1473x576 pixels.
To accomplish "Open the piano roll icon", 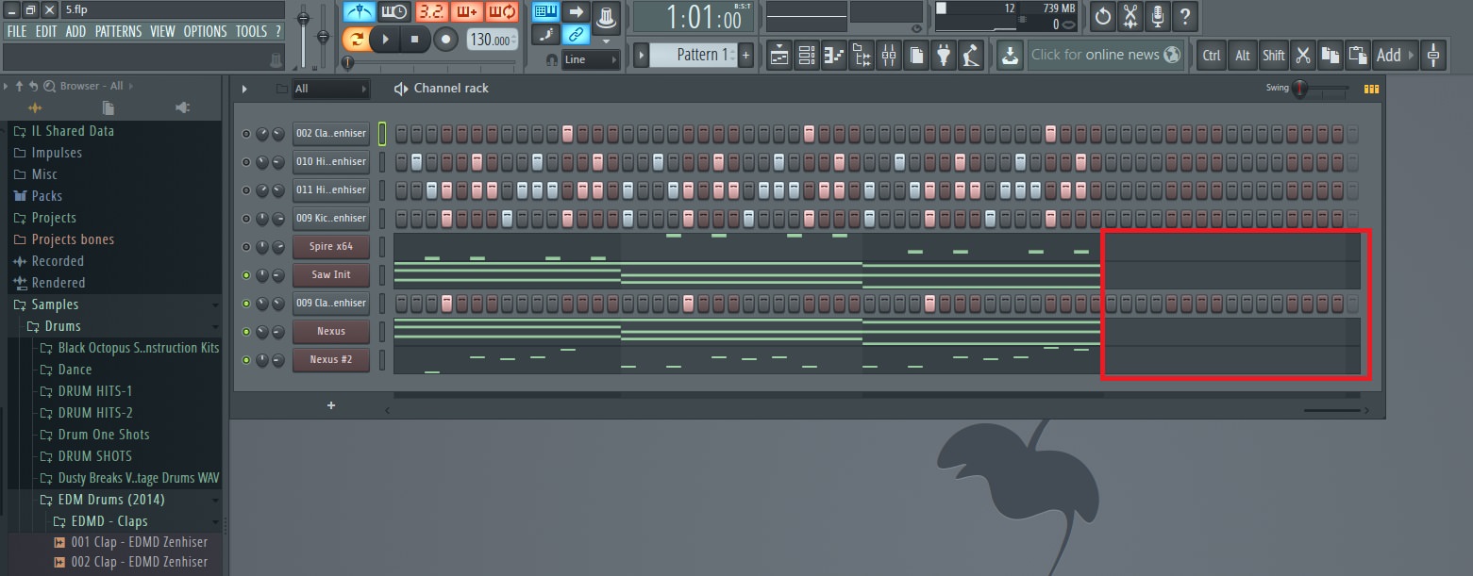I will tap(834, 56).
